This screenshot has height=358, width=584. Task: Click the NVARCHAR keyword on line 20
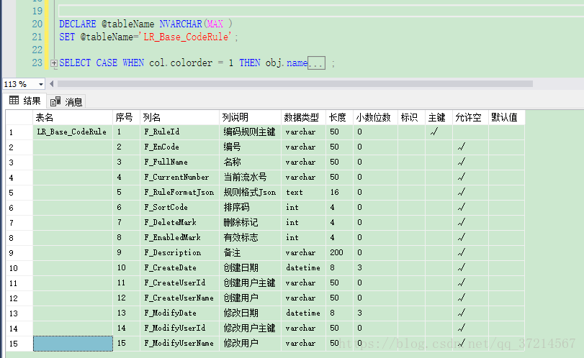click(181, 24)
